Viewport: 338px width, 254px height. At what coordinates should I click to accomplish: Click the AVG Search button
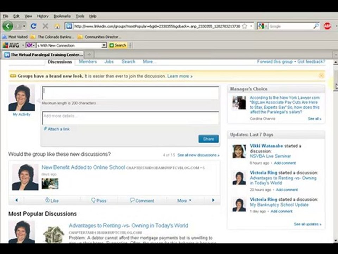pyautogui.click(x=118, y=46)
